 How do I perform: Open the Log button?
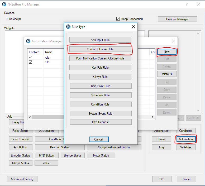tap(161, 147)
